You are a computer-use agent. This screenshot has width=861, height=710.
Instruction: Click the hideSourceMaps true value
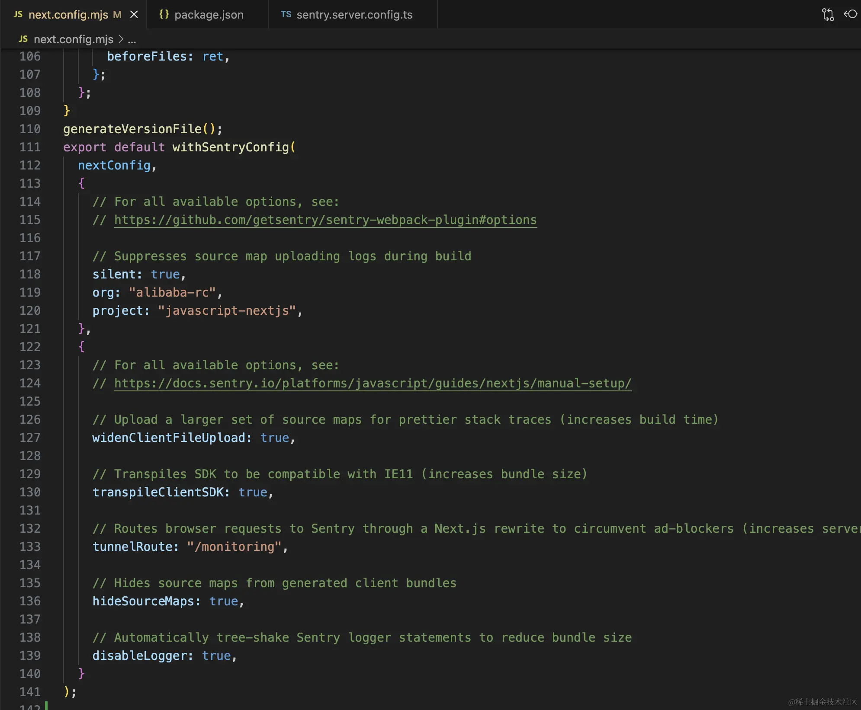coord(223,601)
